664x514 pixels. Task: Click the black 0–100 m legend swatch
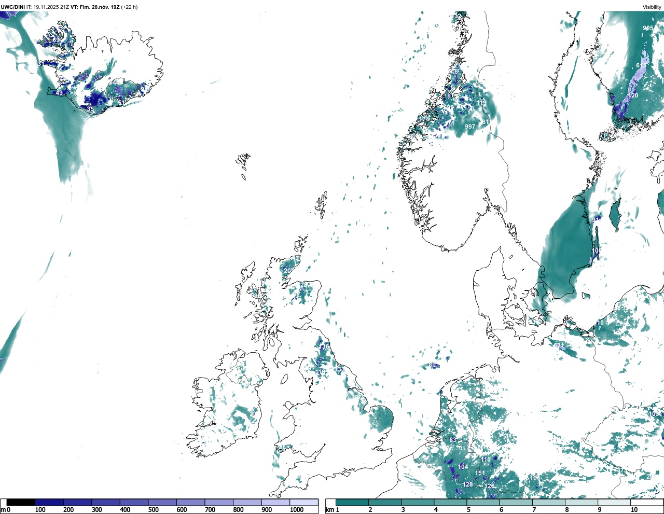(21, 503)
